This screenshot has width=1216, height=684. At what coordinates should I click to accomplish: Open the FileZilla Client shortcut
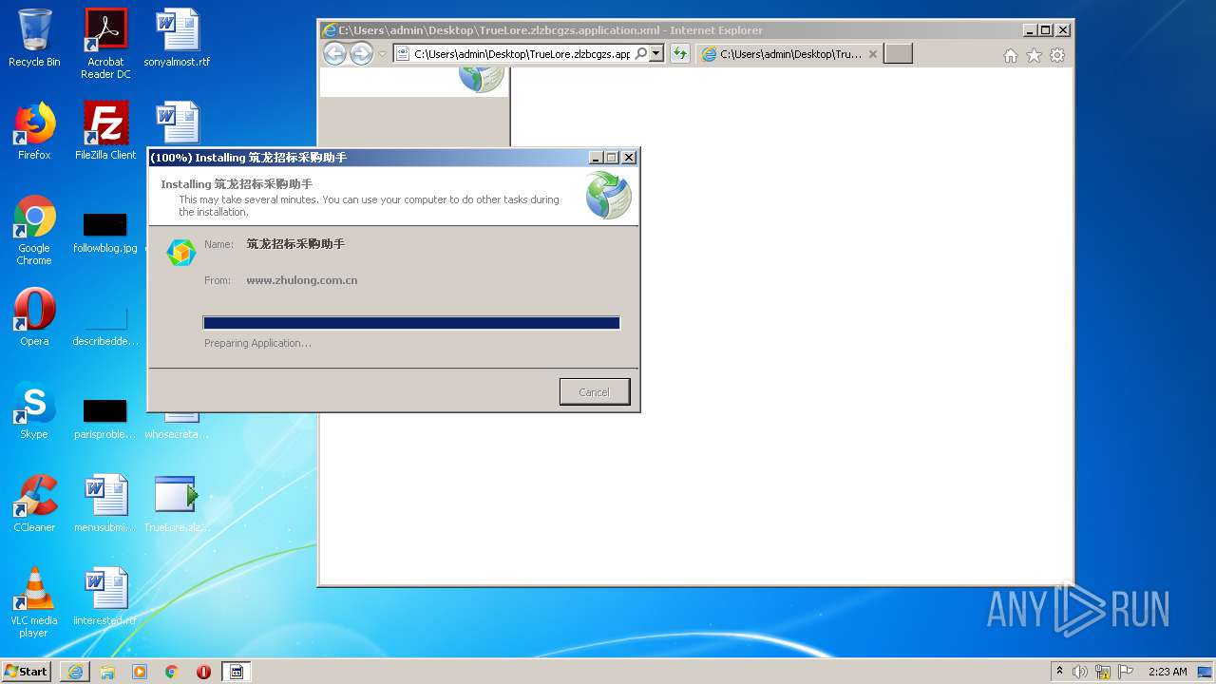[x=105, y=131]
